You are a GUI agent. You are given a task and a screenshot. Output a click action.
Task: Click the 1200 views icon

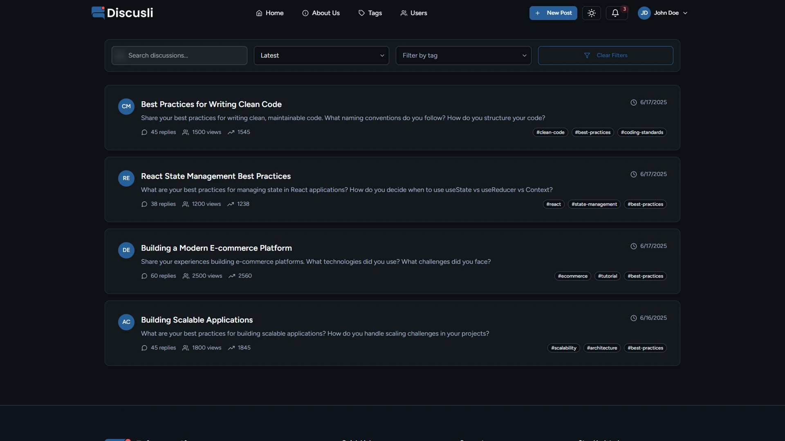pos(186,204)
